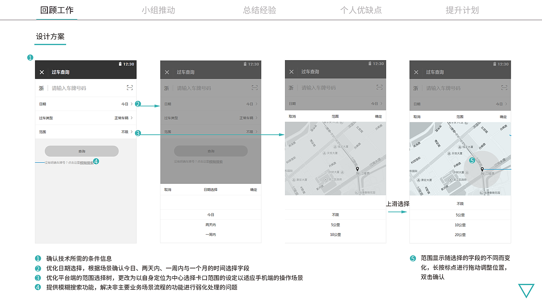Choose 一周内 in the date picker list
The width and height of the screenshot is (542, 305).
(211, 235)
